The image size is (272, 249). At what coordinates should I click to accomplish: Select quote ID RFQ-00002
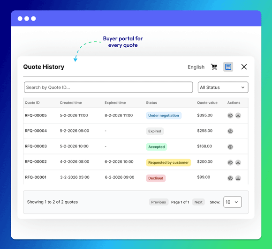tap(36, 161)
